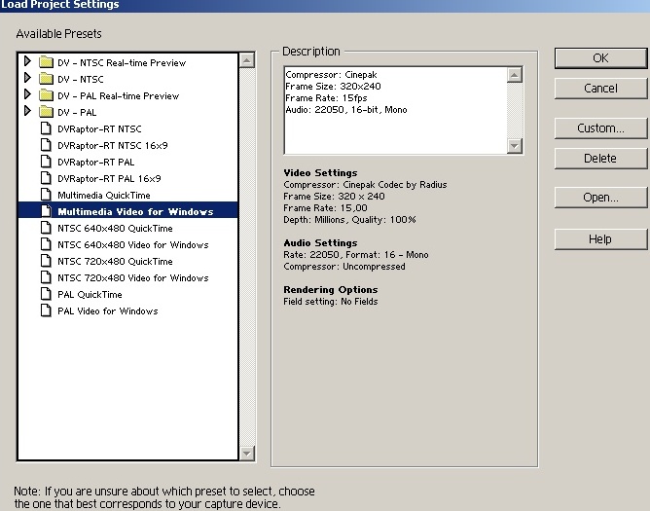The width and height of the screenshot is (650, 511).
Task: Click the 'Audio: 22050, 16-bit, Mono' line
Action: 346,109
